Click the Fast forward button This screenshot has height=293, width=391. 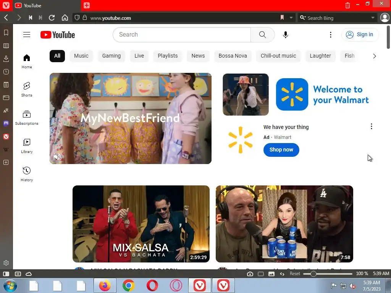(40, 18)
